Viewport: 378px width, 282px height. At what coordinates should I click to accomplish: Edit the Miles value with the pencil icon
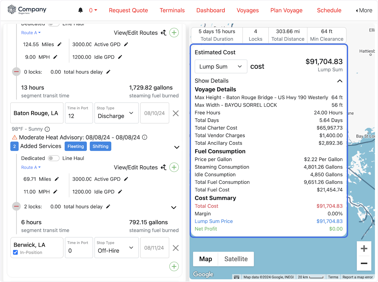tap(61, 44)
